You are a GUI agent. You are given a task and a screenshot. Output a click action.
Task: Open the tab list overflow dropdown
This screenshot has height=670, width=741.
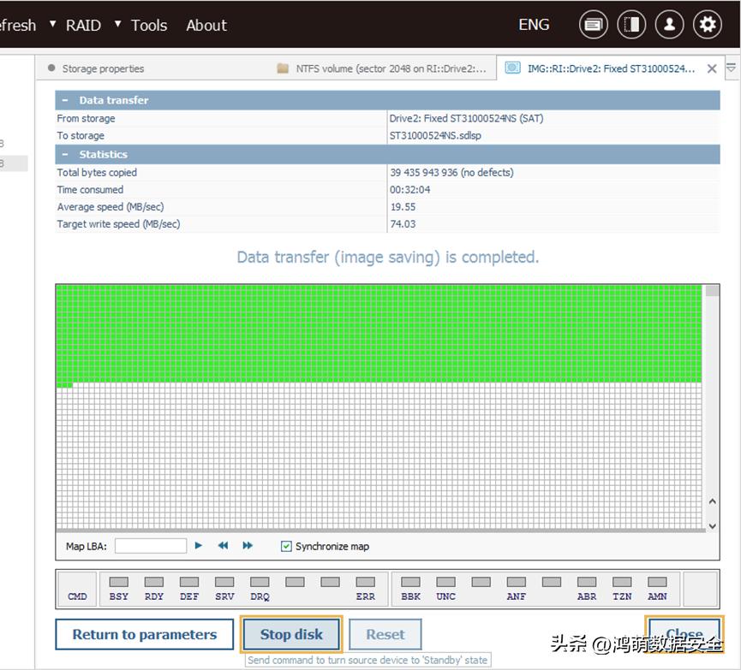(731, 68)
